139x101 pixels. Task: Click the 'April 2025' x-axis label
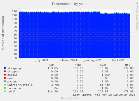pos(119,60)
